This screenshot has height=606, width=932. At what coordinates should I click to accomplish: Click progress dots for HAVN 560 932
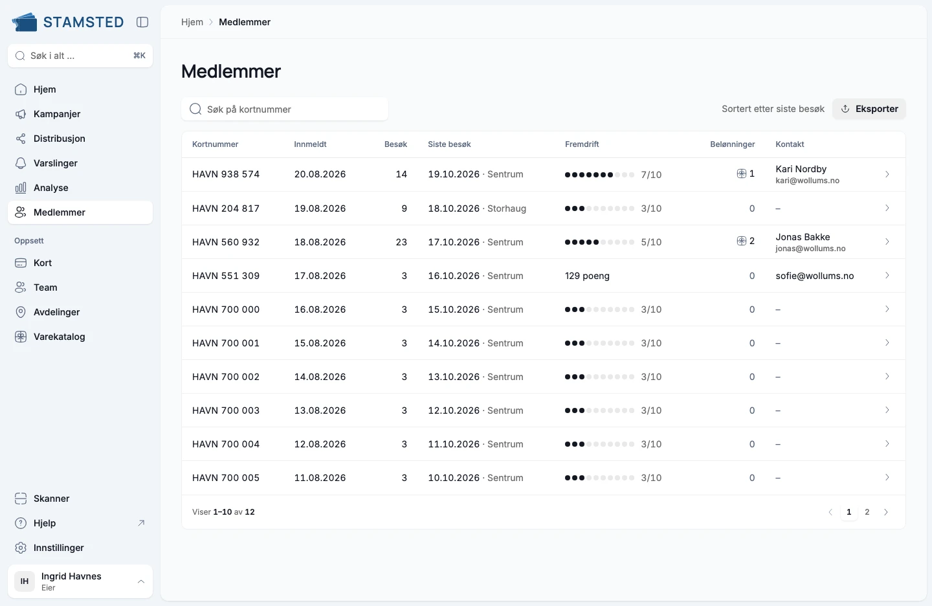coord(599,242)
